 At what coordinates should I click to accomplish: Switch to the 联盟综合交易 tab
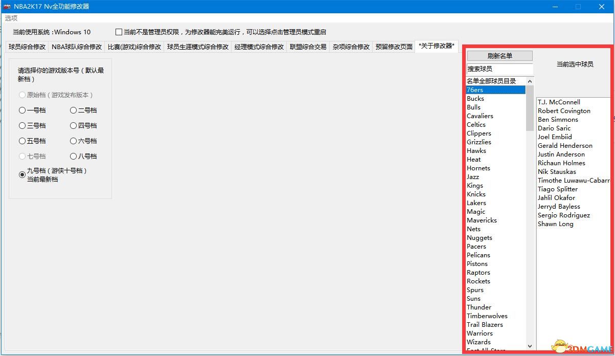point(308,47)
